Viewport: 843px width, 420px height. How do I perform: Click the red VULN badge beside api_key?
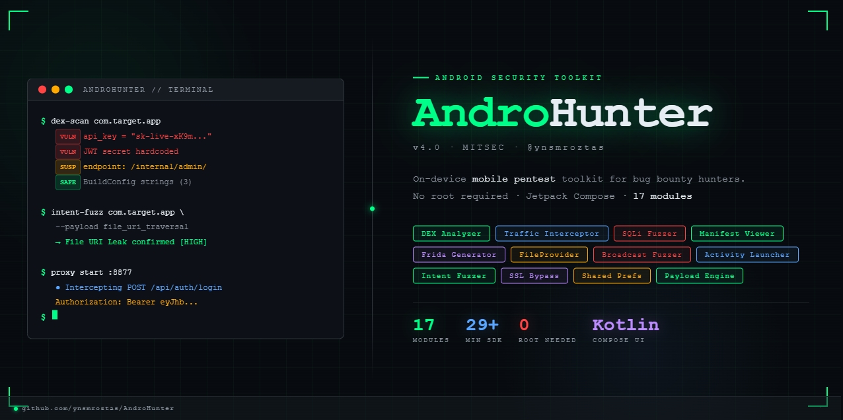[67, 136]
